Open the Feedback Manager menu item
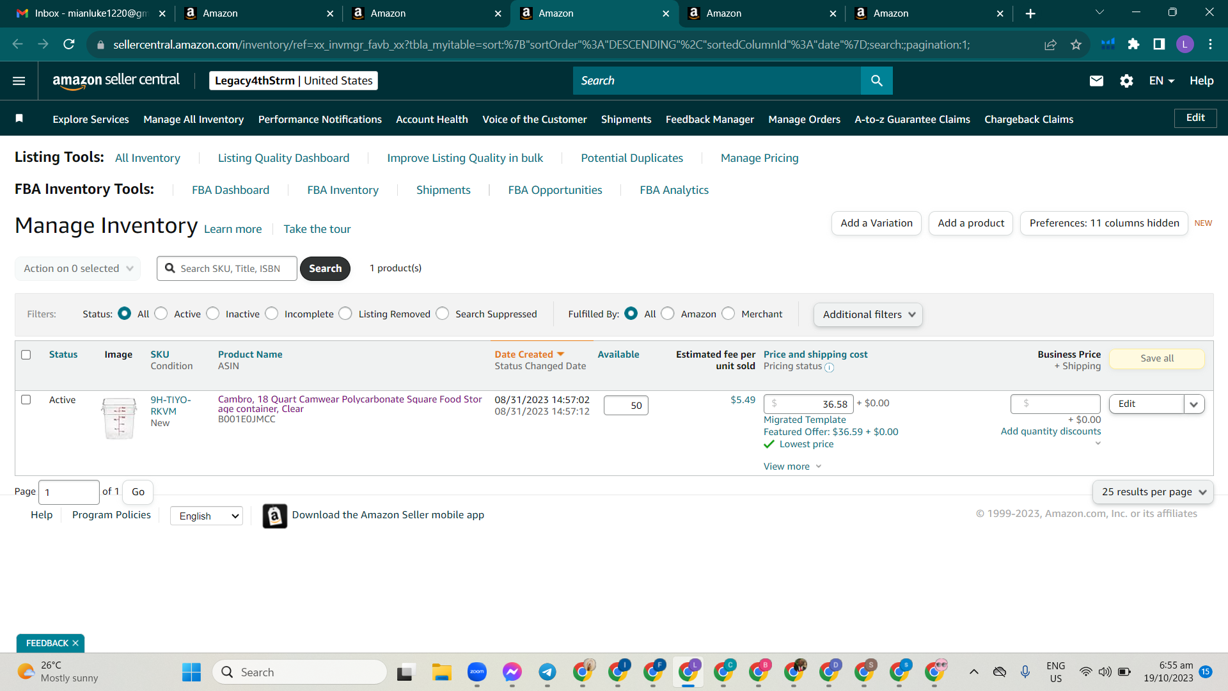Screen dimensions: 1228x691 tap(710, 120)
